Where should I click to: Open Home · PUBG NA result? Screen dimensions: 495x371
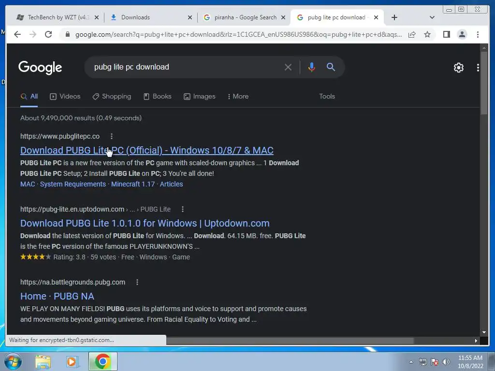click(x=57, y=296)
